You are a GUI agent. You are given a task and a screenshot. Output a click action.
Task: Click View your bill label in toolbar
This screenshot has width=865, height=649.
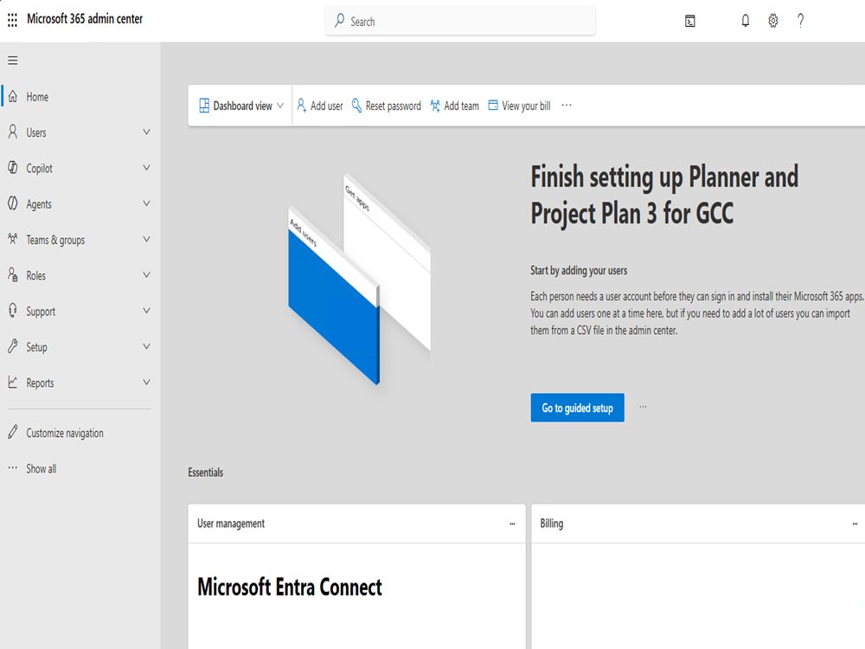[526, 106]
